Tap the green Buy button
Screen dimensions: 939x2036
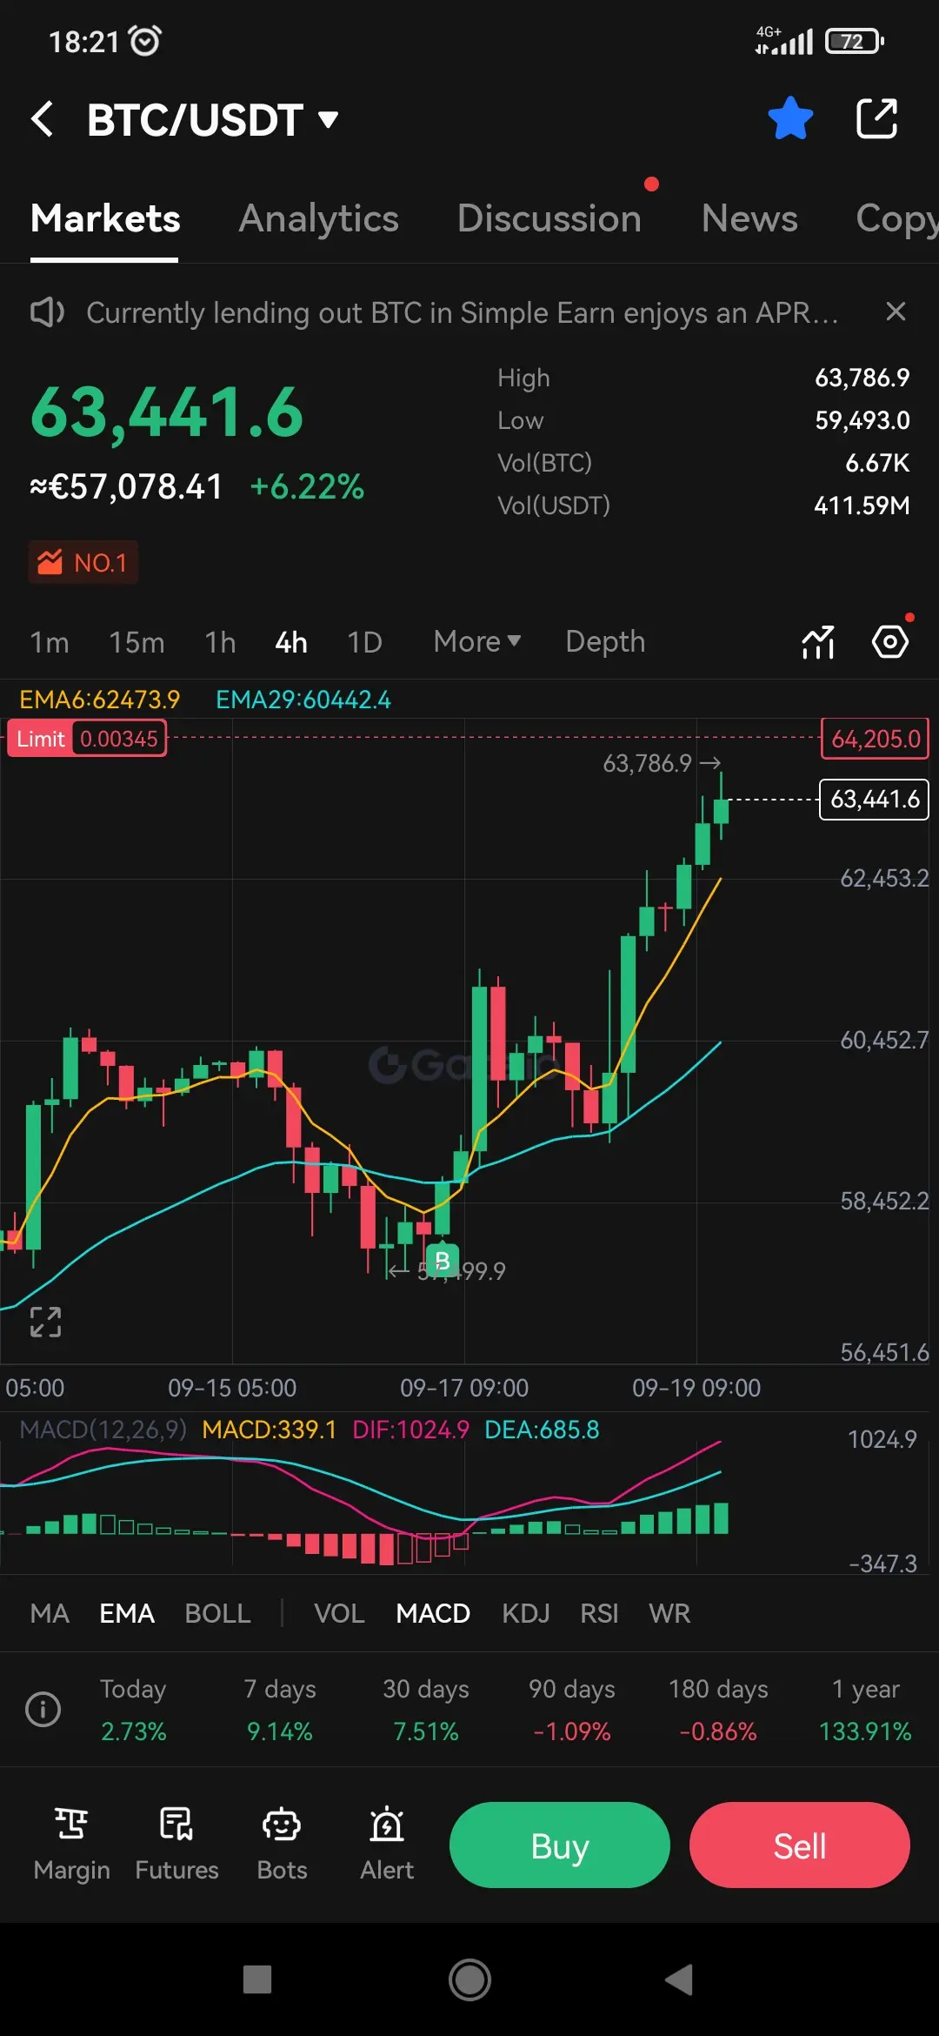point(560,1845)
